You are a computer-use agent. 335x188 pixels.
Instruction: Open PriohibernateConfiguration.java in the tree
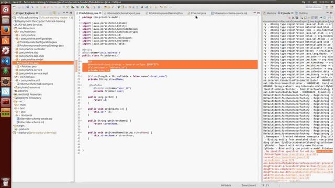(x=38, y=42)
